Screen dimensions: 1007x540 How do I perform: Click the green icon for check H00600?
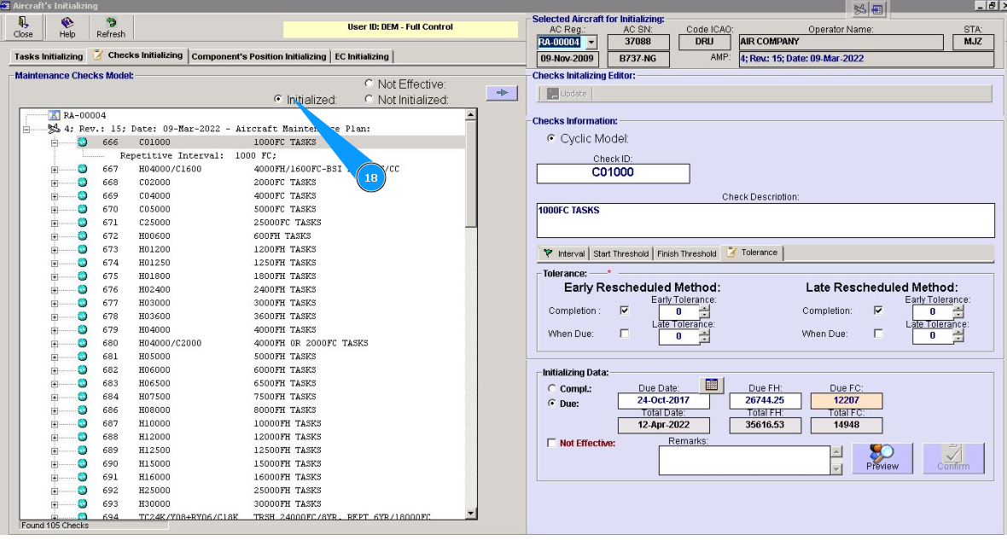(x=83, y=236)
